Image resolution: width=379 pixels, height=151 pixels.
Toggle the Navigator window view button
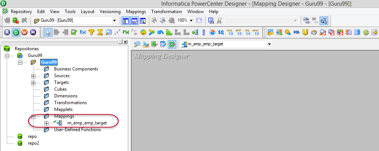pos(126,20)
